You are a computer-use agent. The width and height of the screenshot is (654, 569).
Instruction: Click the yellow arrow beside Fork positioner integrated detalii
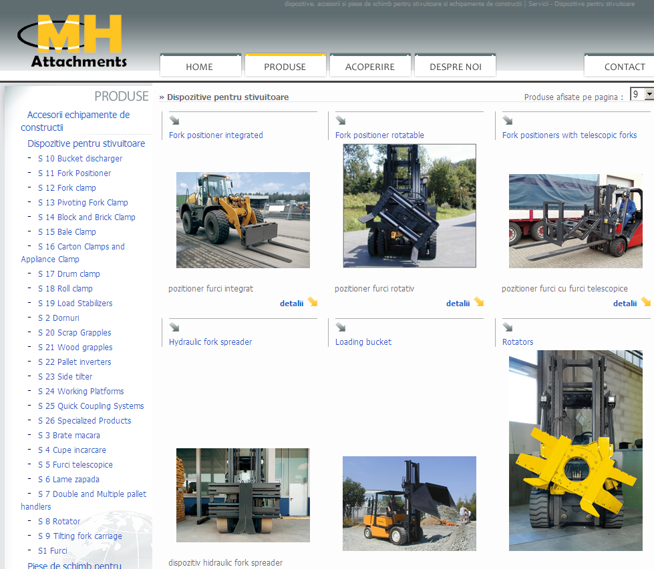pyautogui.click(x=312, y=302)
